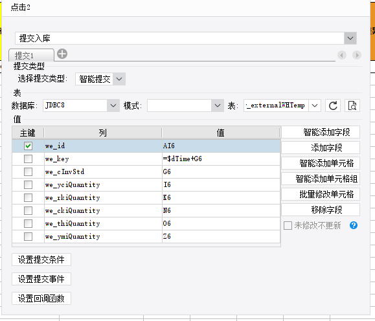Uncheck primary key for we_id
The height and width of the screenshot is (321, 375).
click(28, 146)
